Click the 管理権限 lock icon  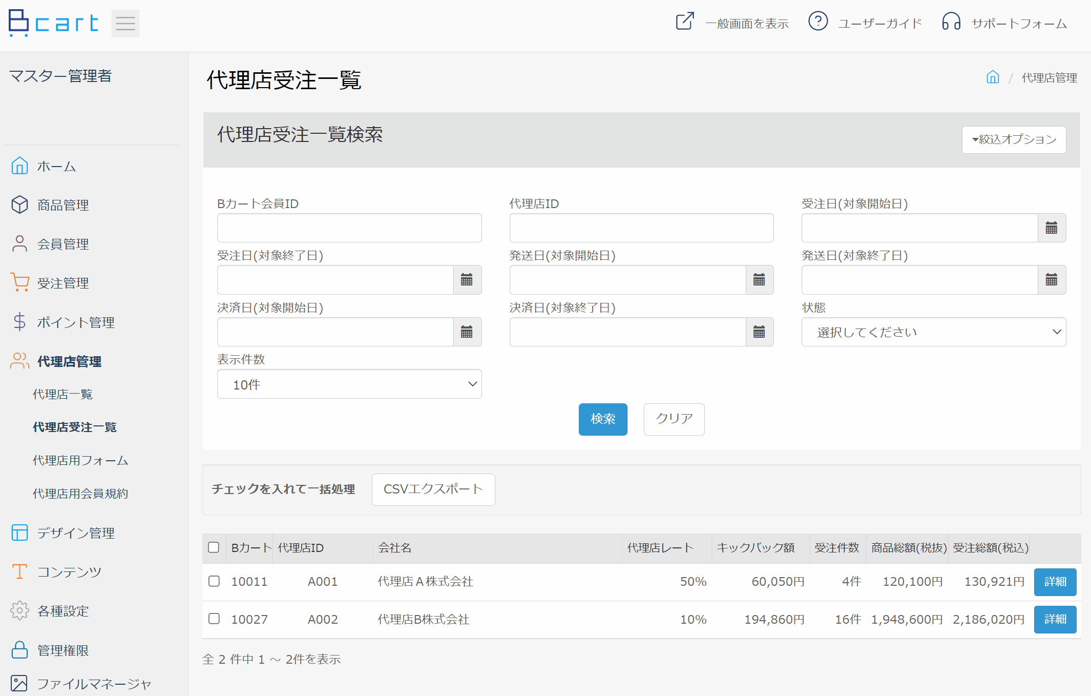click(19, 650)
